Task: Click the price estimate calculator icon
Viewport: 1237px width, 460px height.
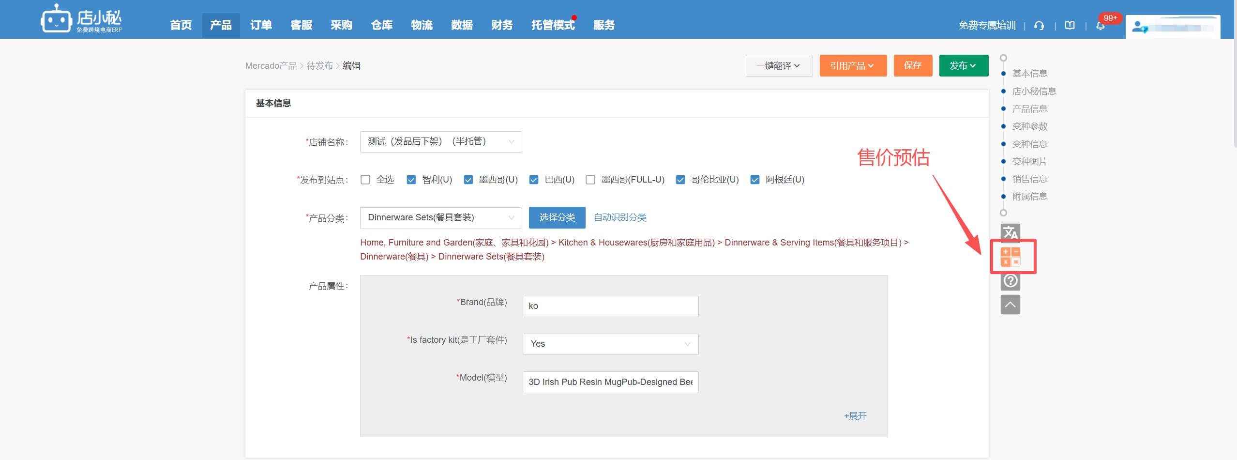Action: 1010,257
